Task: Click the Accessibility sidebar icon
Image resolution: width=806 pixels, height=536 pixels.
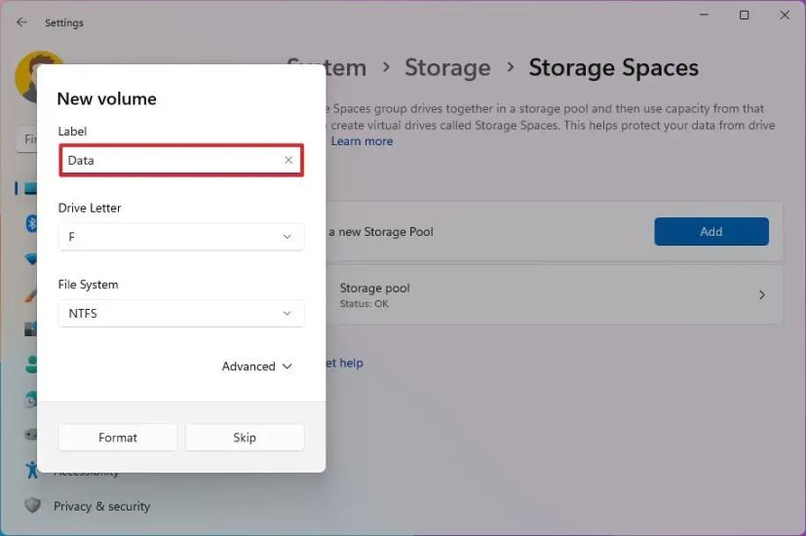Action: pos(32,470)
